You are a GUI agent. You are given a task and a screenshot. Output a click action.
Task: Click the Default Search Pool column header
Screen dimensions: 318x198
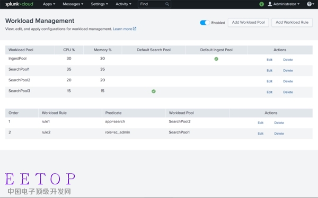coord(154,50)
